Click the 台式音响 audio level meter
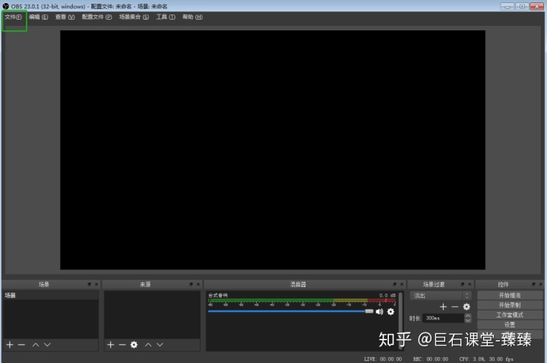 coord(302,300)
